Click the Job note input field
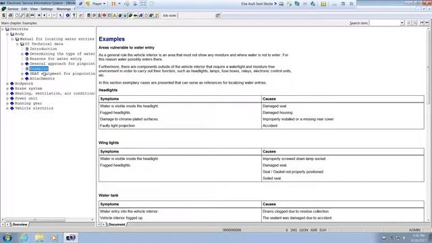Screen dimensions: 432x243 tap(196, 16)
